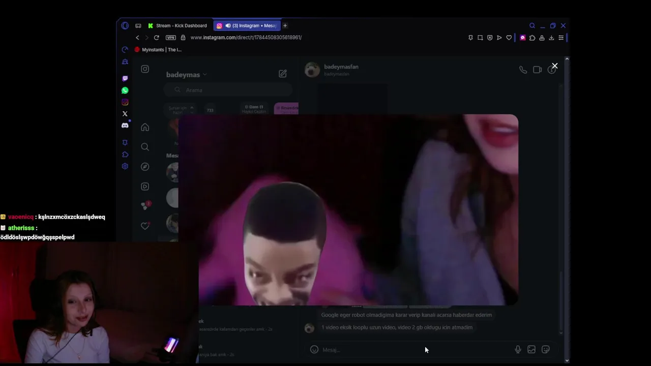Click the page scrollbar down arrow
Viewport: 651px width, 366px height.
(567, 360)
